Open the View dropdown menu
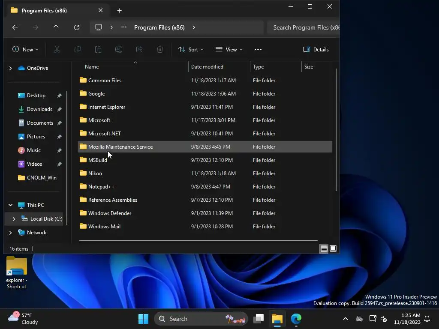 coord(229,50)
